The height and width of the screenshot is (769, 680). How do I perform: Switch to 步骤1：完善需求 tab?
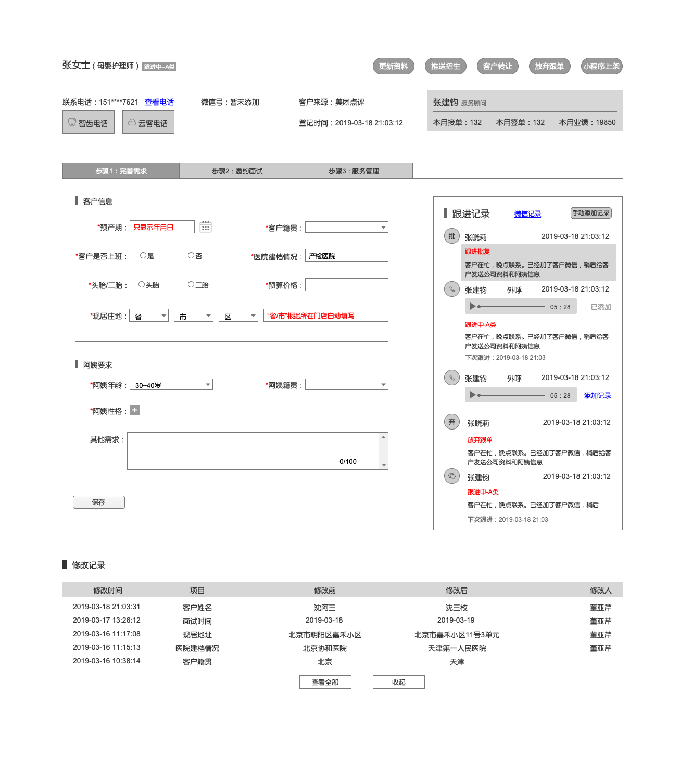coord(121,171)
